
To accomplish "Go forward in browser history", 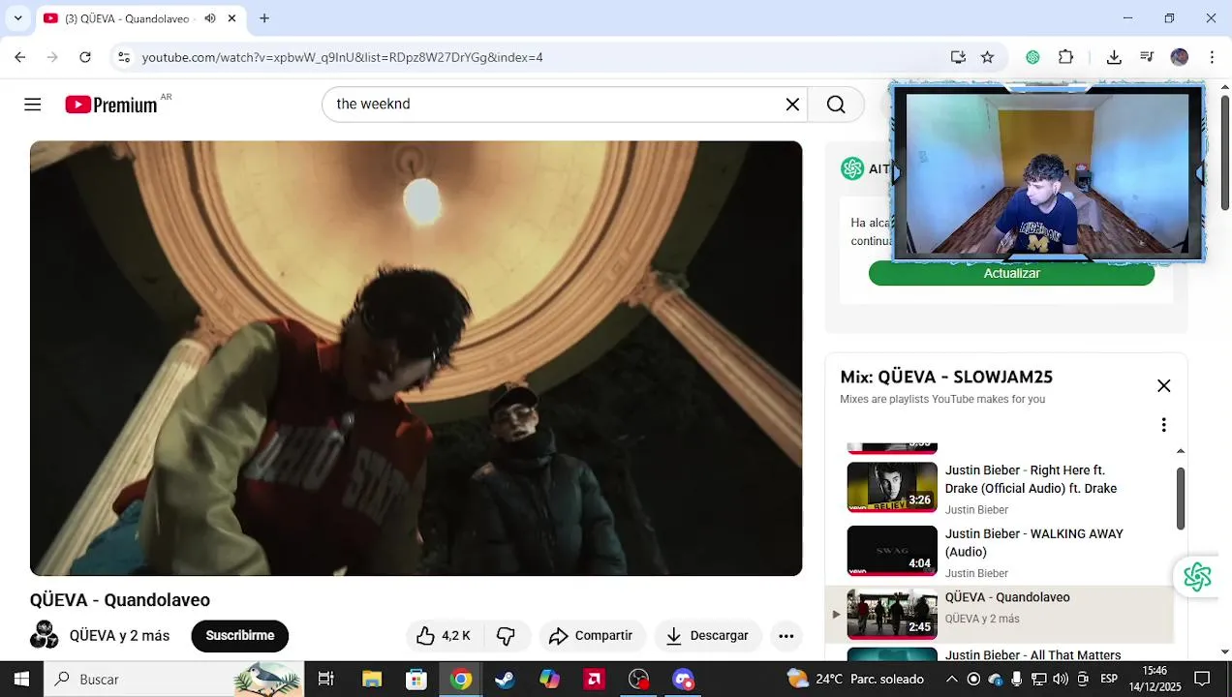I will pyautogui.click(x=52, y=57).
